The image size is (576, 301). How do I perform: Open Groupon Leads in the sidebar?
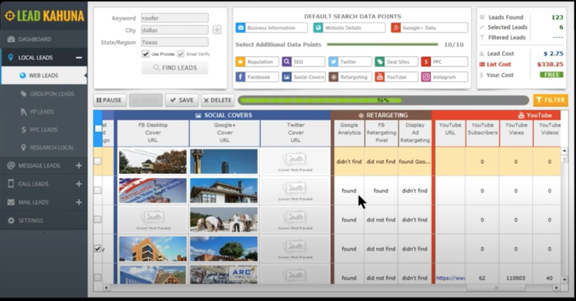point(52,94)
